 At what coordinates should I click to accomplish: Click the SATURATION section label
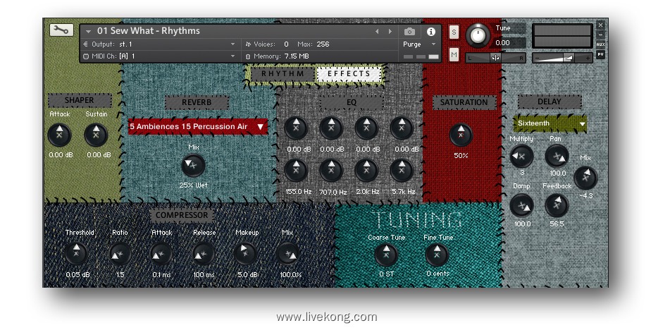(x=464, y=102)
